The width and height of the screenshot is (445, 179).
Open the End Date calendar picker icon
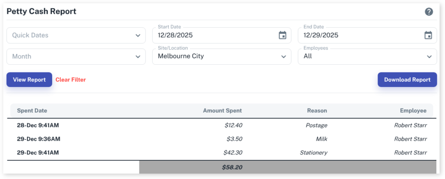[x=428, y=35]
